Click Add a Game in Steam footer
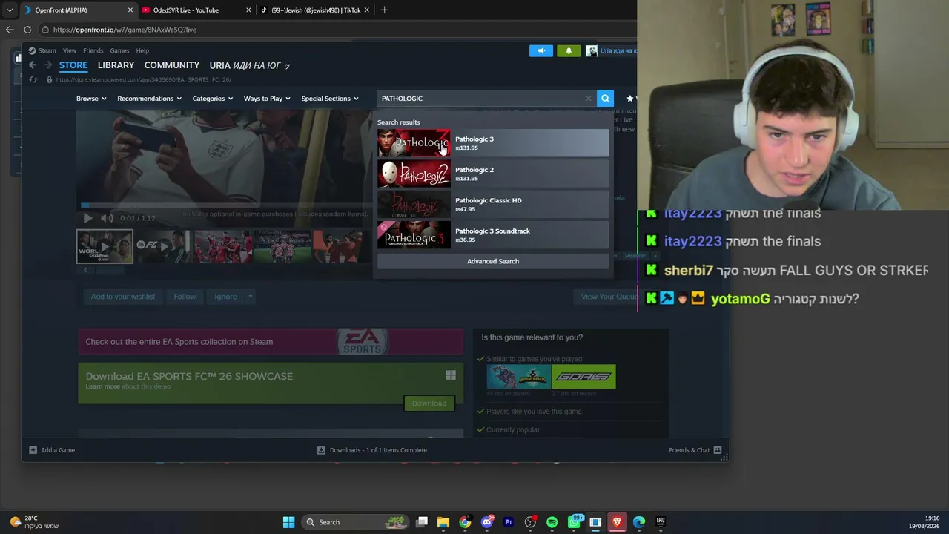 tap(52, 450)
